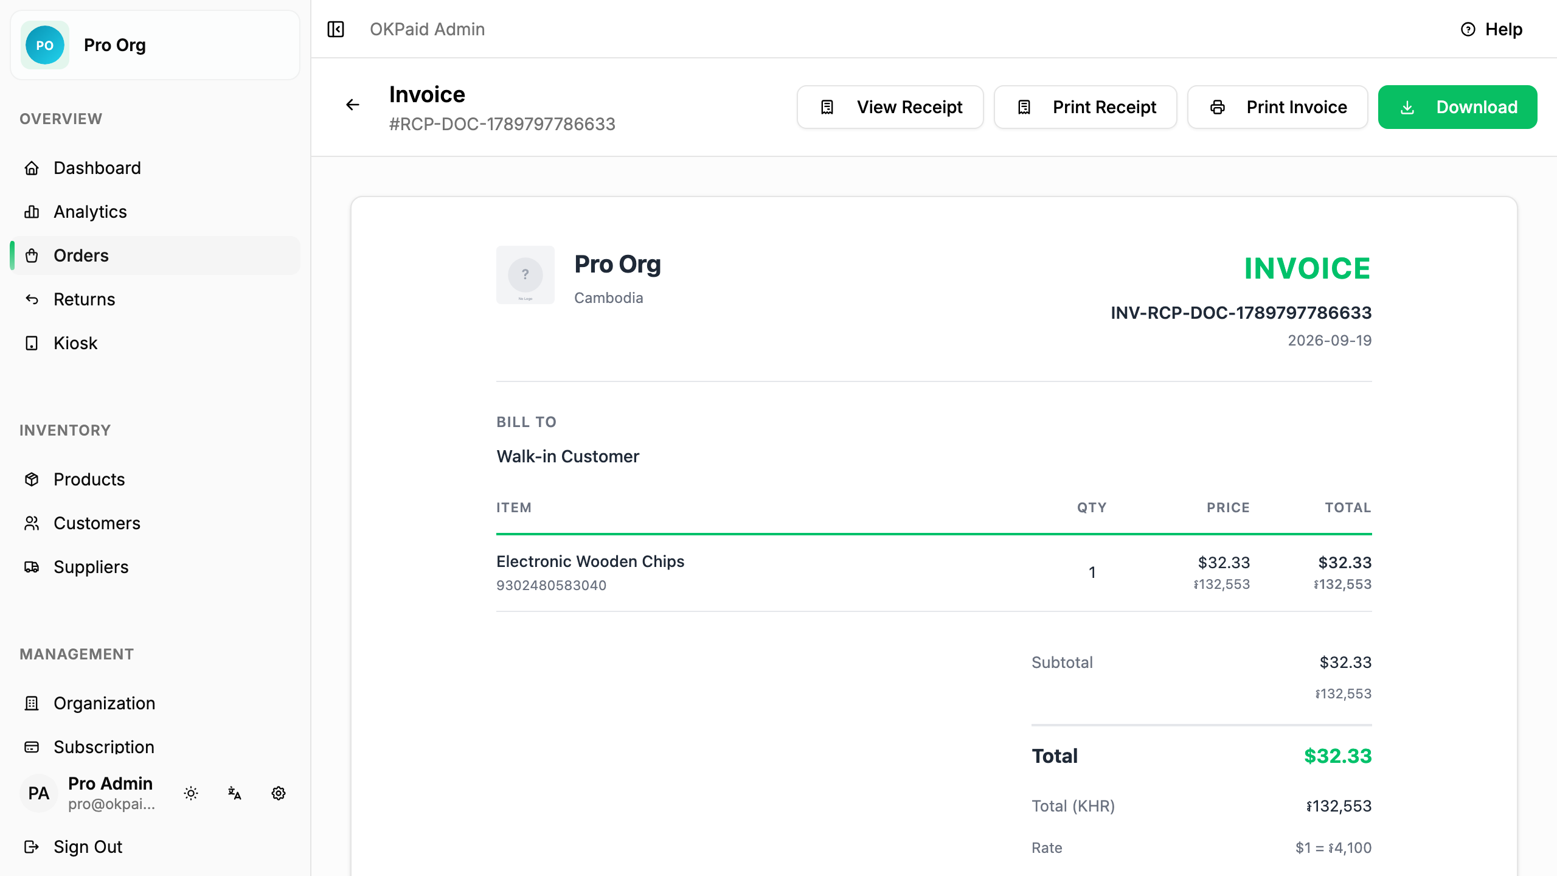1557x876 pixels.
Task: Click the Walk-in Customer text
Action: 567,457
